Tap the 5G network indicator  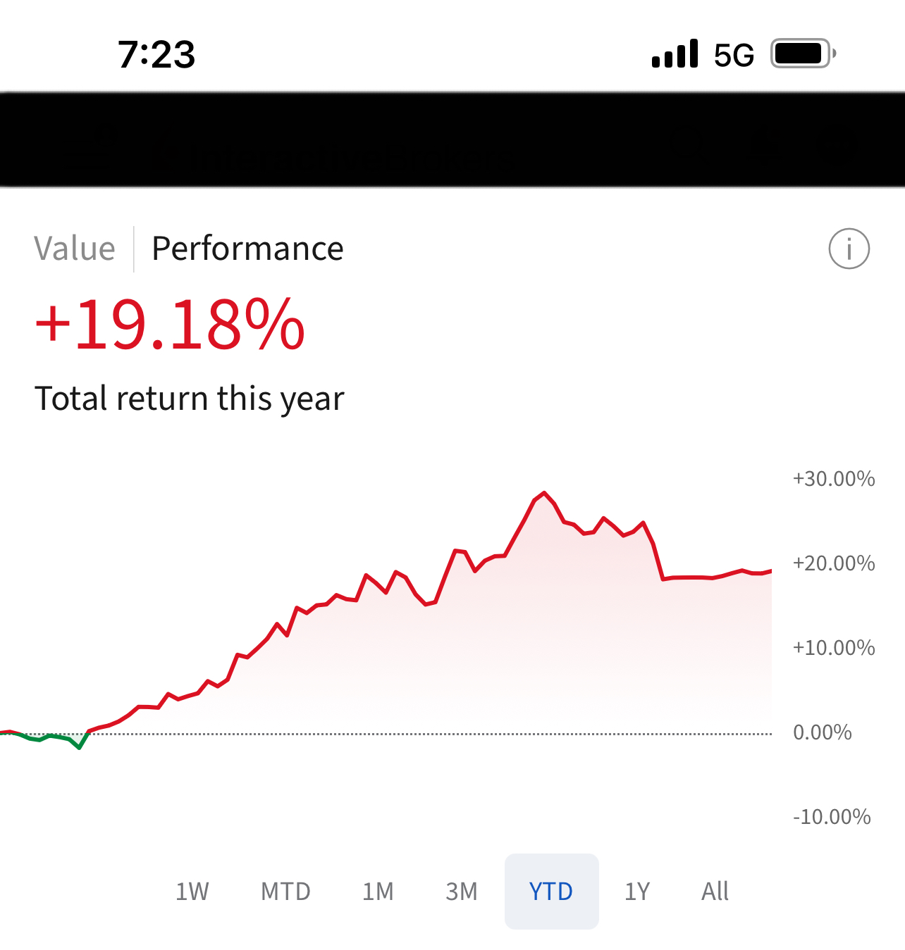click(734, 55)
